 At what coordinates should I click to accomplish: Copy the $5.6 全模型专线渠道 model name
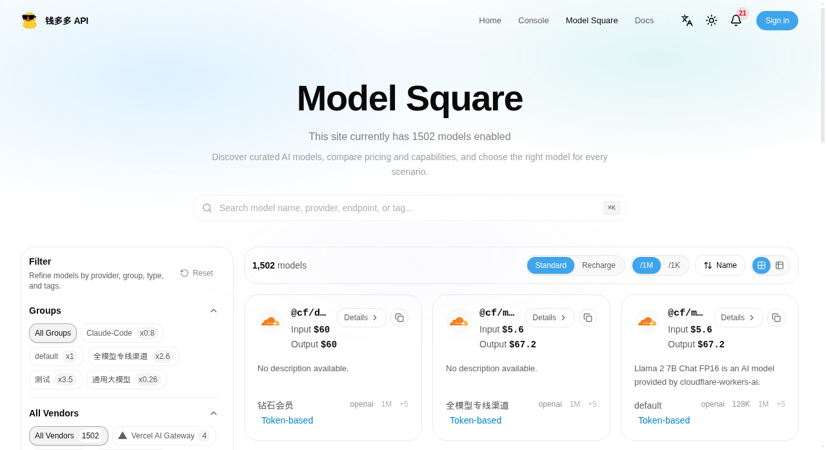tap(588, 318)
